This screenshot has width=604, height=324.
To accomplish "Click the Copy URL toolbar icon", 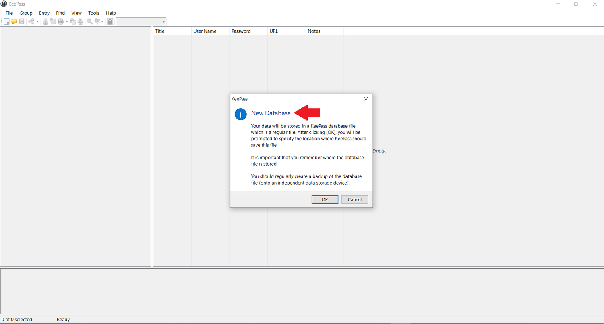I will (73, 22).
